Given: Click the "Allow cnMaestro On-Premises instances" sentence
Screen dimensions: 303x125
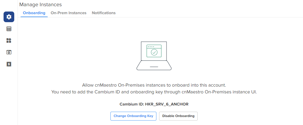Looking at the screenshot, I should click(x=154, y=85).
